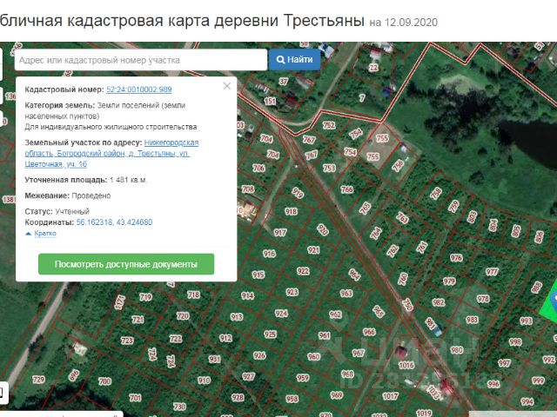Select parcel 980 on the map
The image size is (557, 417).
click(456, 350)
